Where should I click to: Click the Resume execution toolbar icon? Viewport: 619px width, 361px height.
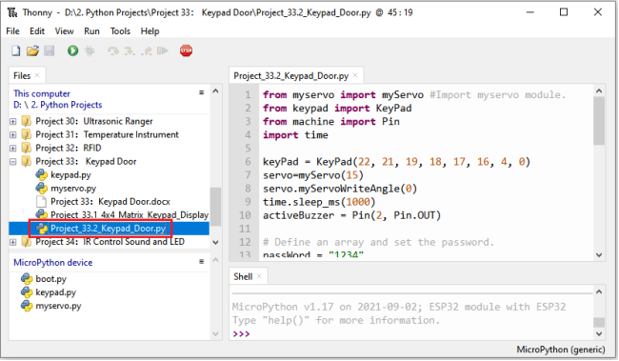[x=163, y=50]
